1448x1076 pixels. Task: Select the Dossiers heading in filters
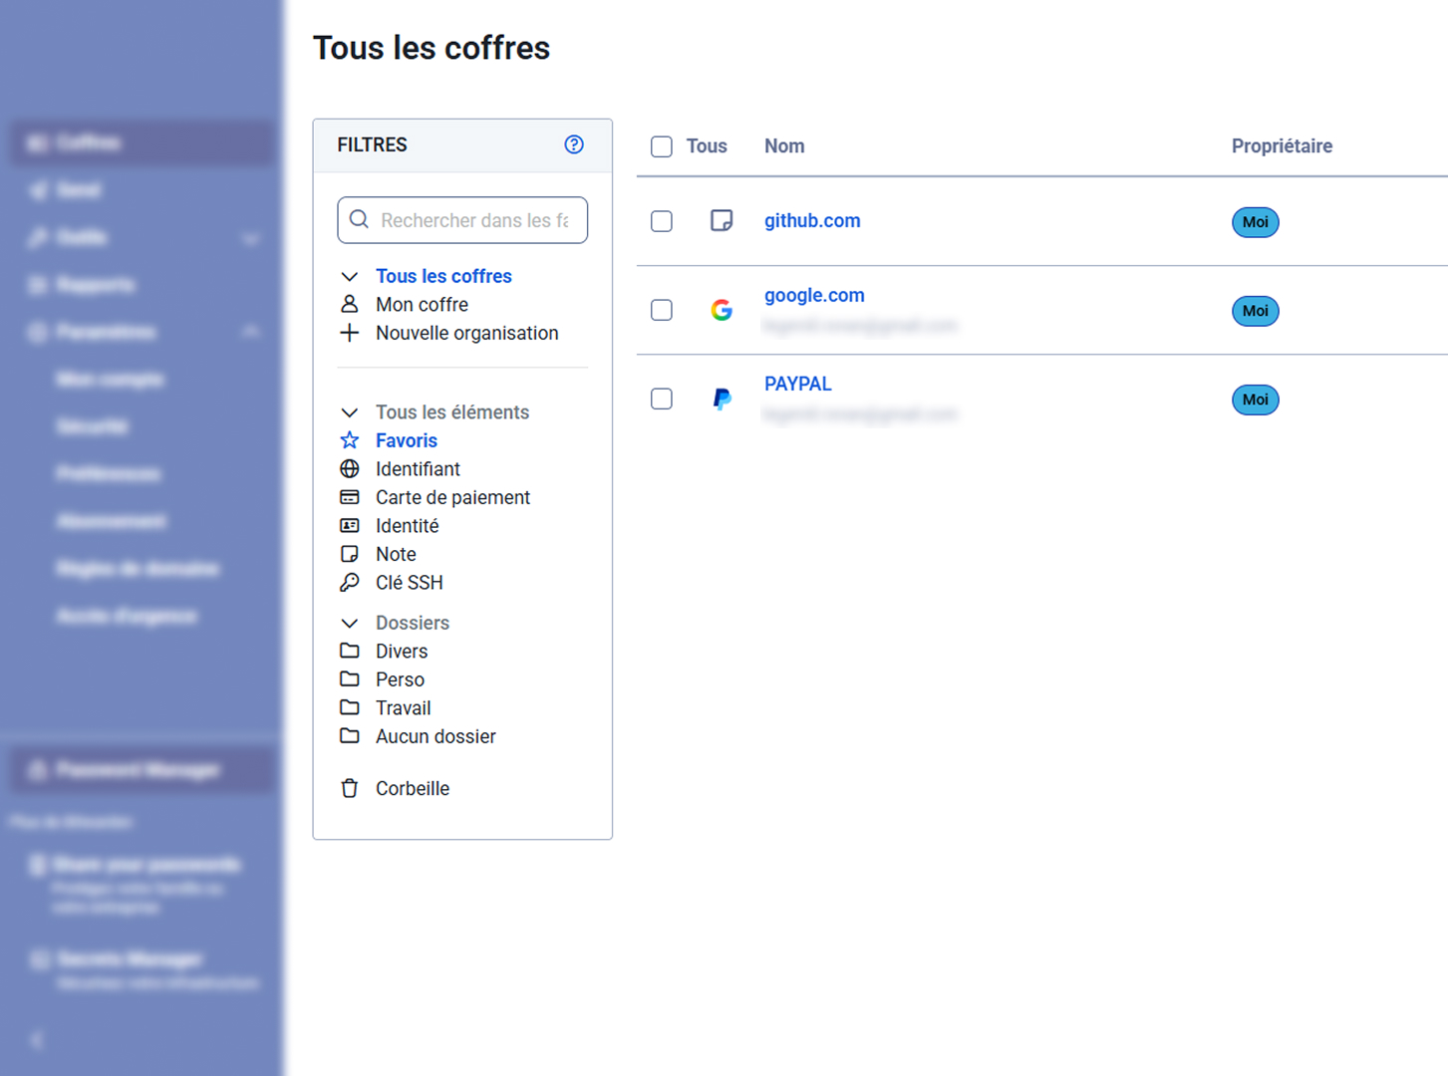click(413, 623)
